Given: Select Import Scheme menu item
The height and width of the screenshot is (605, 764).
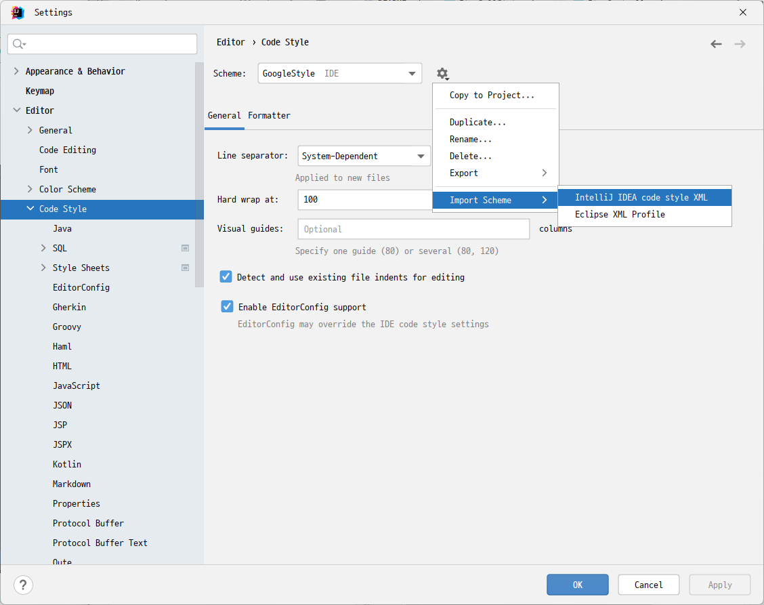Looking at the screenshot, I should click(496, 200).
